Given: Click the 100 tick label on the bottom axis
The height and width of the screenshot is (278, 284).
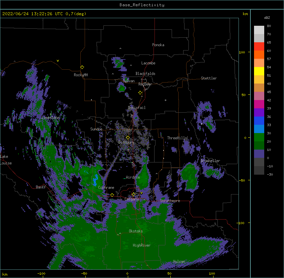Looking at the screenshot, I should [212, 273].
